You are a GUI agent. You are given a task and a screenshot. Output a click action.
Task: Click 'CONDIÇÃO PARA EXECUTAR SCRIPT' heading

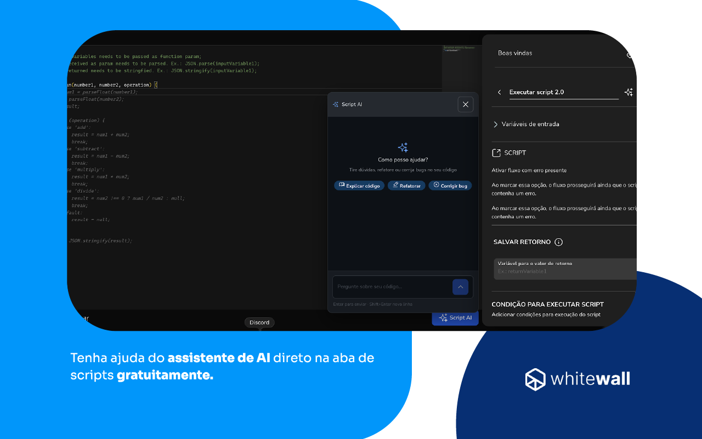(x=547, y=304)
